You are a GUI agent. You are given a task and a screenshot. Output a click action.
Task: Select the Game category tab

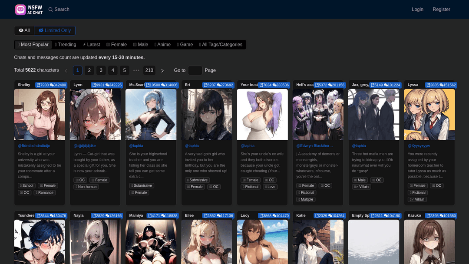coord(185,45)
